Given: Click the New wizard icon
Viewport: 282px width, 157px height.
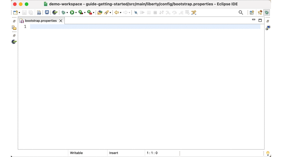Looking at the screenshot, I should pyautogui.click(x=15, y=13).
